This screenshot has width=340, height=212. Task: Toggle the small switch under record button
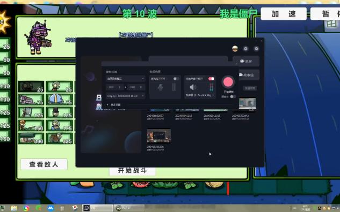(x=233, y=96)
